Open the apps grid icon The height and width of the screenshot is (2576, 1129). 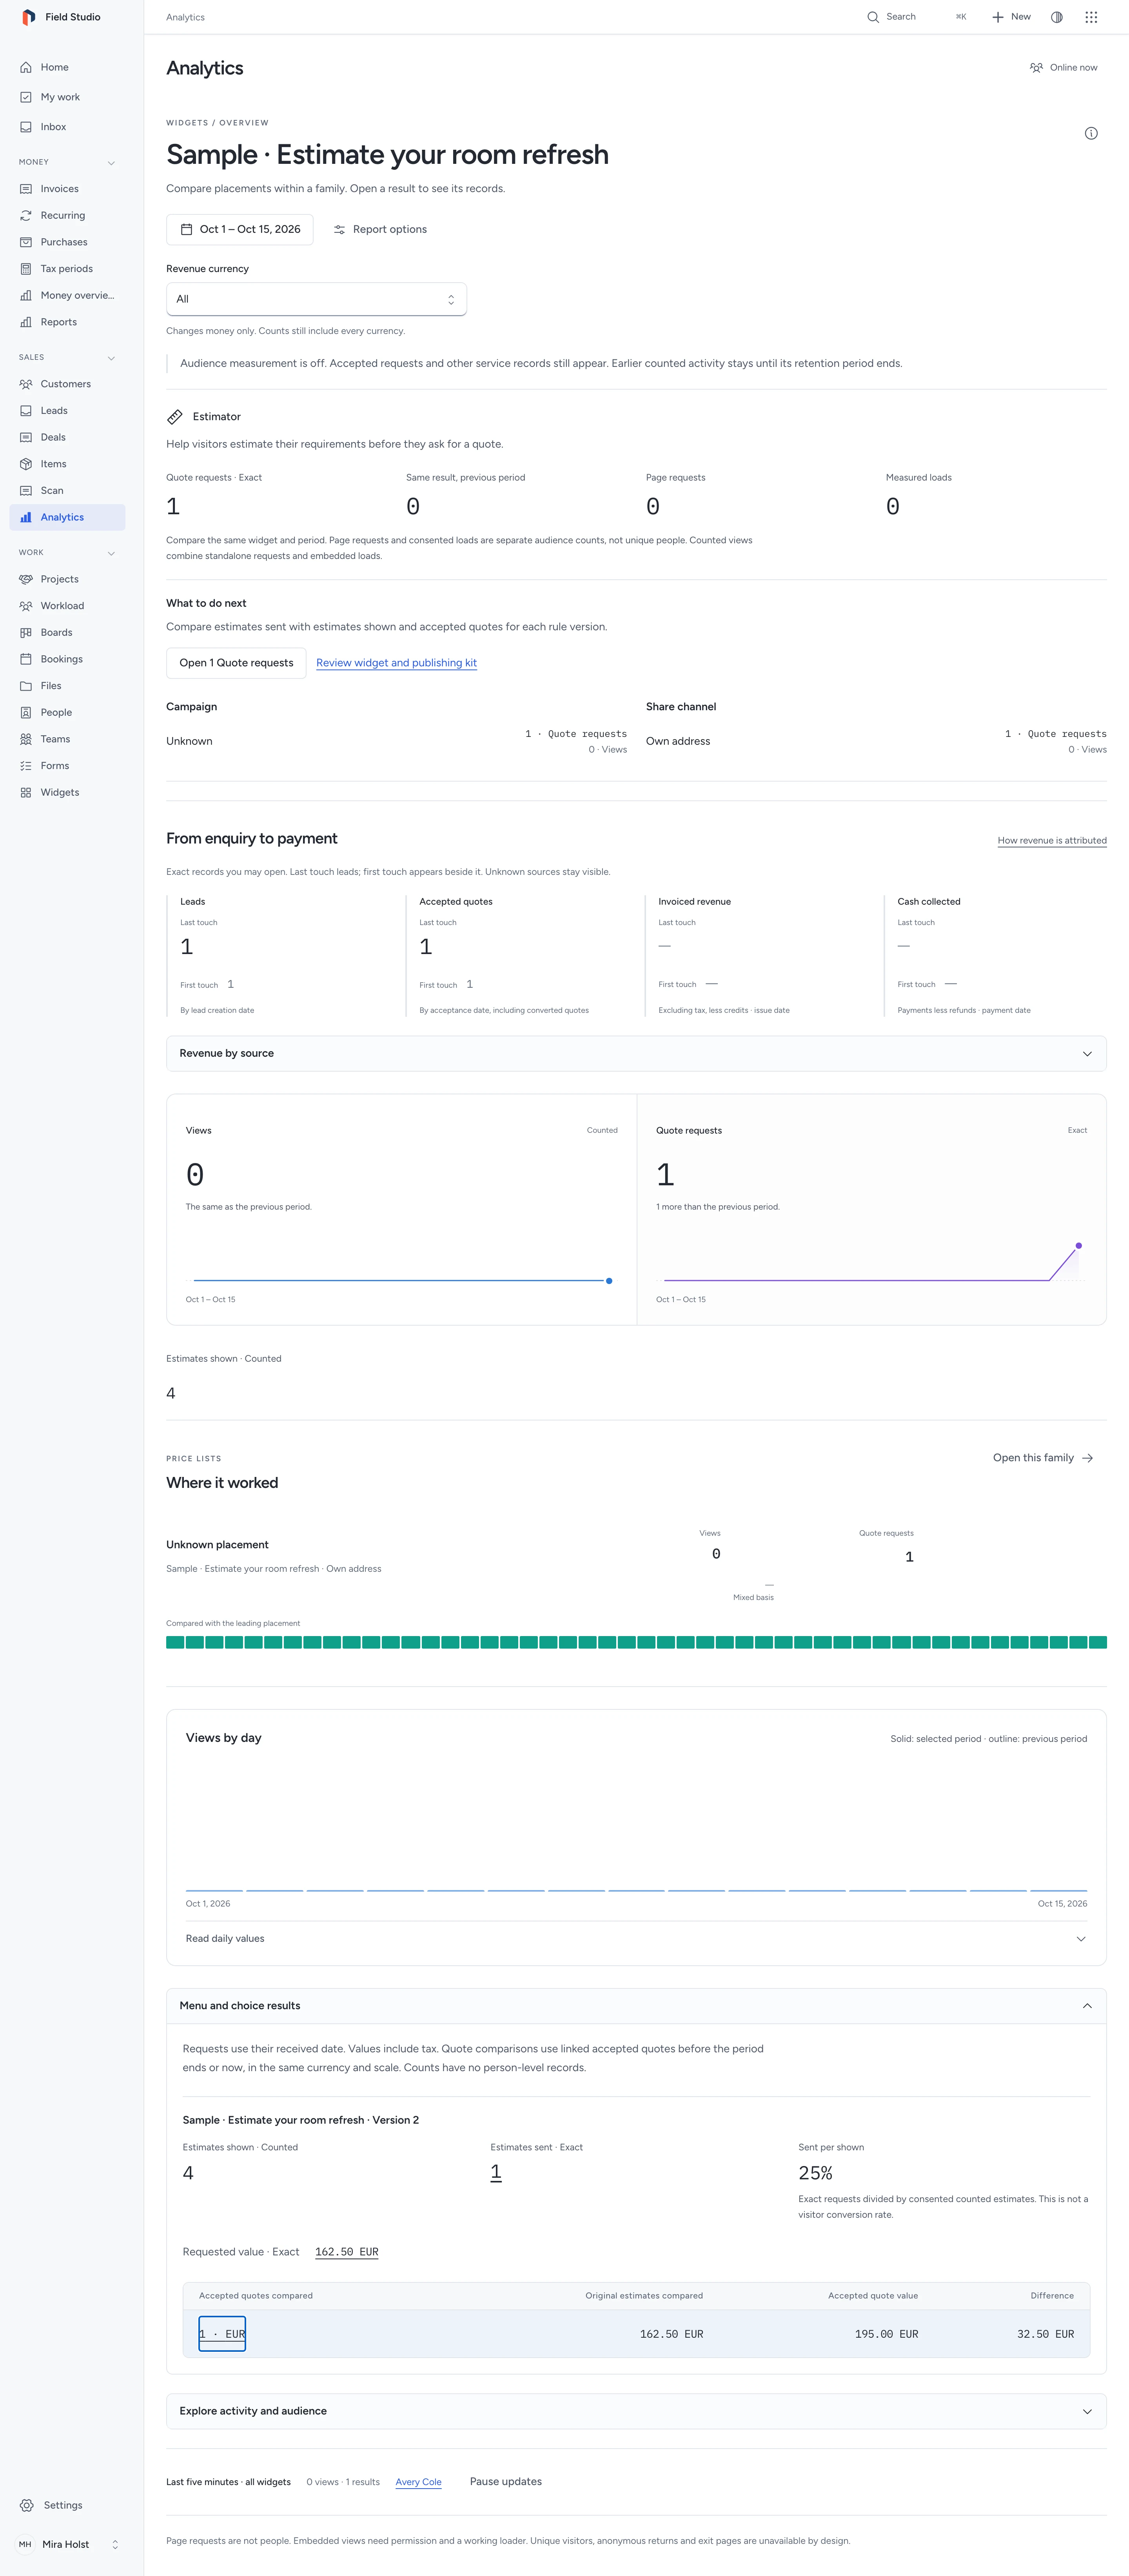click(x=1091, y=17)
